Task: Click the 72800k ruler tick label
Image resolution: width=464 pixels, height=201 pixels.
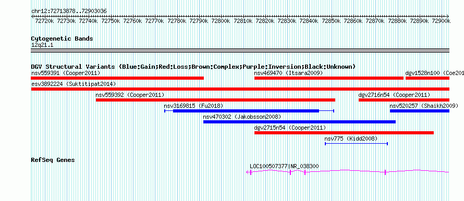Action: [x=221, y=21]
